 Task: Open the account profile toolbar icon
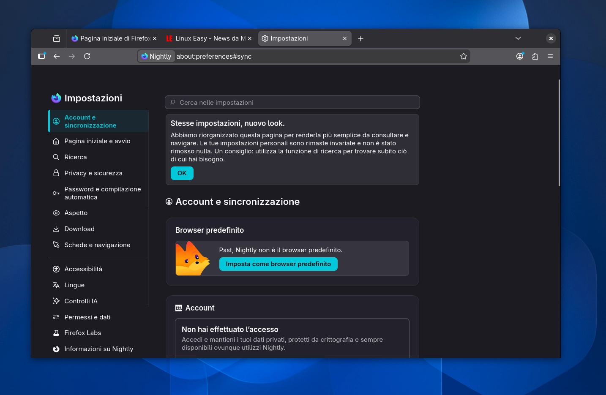520,56
